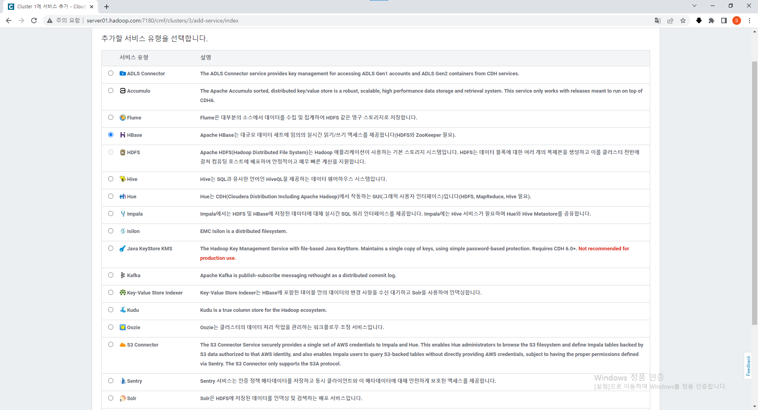
Task: Click the Hue service icon
Action: pyautogui.click(x=123, y=196)
